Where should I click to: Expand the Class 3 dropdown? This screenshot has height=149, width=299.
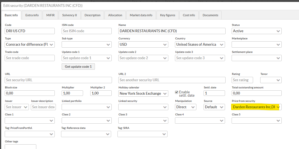[143, 121]
